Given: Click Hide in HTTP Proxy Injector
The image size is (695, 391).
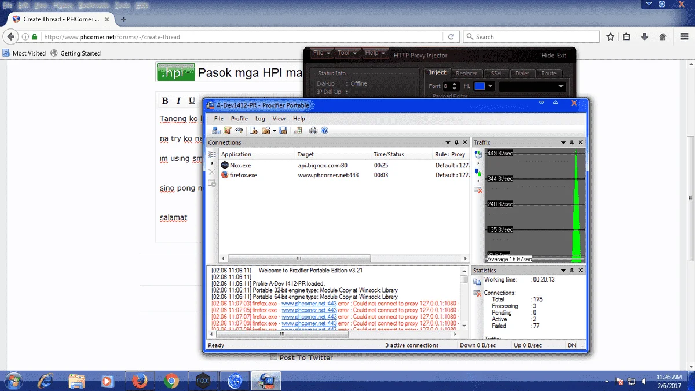Looking at the screenshot, I should pos(547,56).
